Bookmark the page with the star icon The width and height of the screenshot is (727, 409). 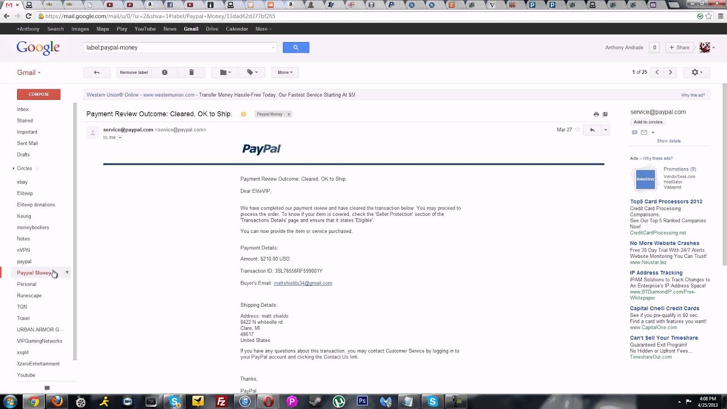[708, 16]
